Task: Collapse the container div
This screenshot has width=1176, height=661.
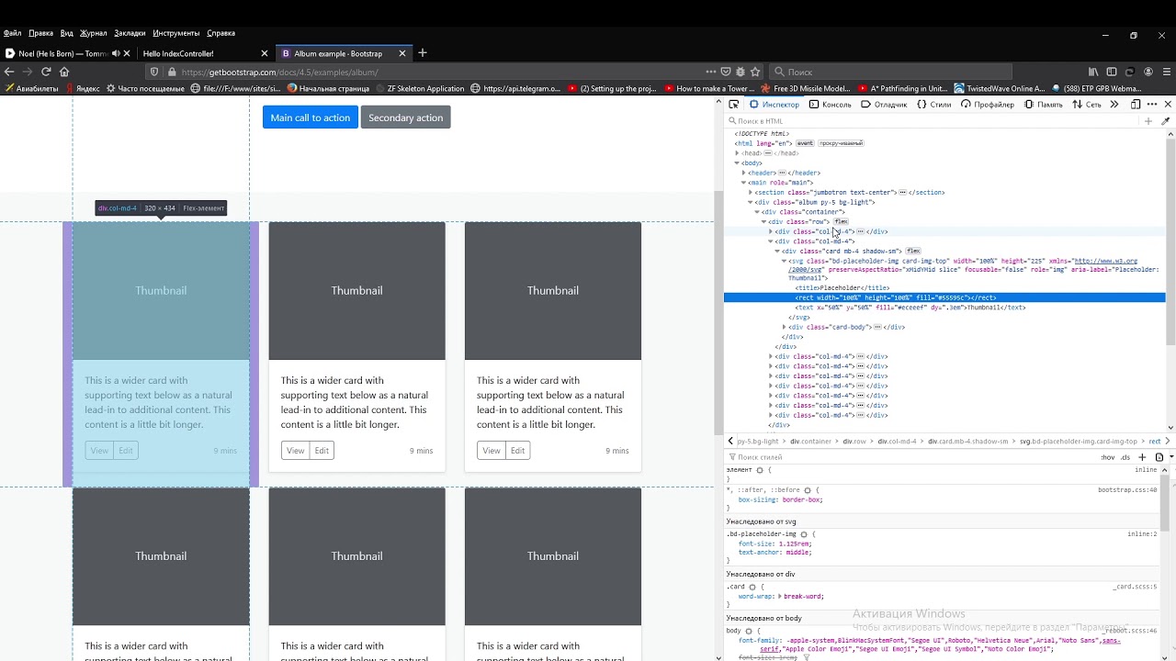Action: (757, 212)
